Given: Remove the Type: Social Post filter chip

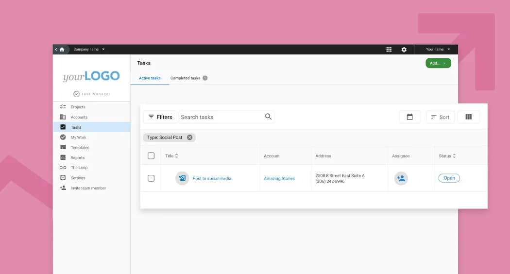Looking at the screenshot, I should tap(190, 137).
